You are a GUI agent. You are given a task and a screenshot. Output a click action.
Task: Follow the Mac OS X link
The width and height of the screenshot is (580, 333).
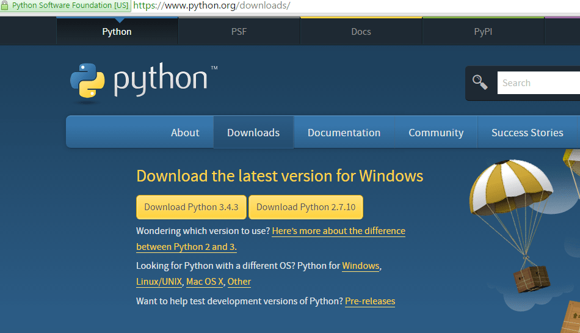[x=205, y=282]
